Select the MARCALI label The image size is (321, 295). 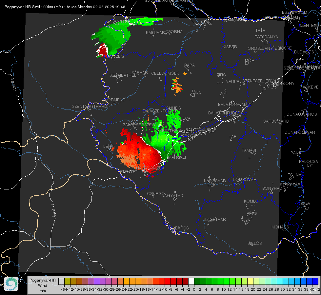(x=177, y=157)
